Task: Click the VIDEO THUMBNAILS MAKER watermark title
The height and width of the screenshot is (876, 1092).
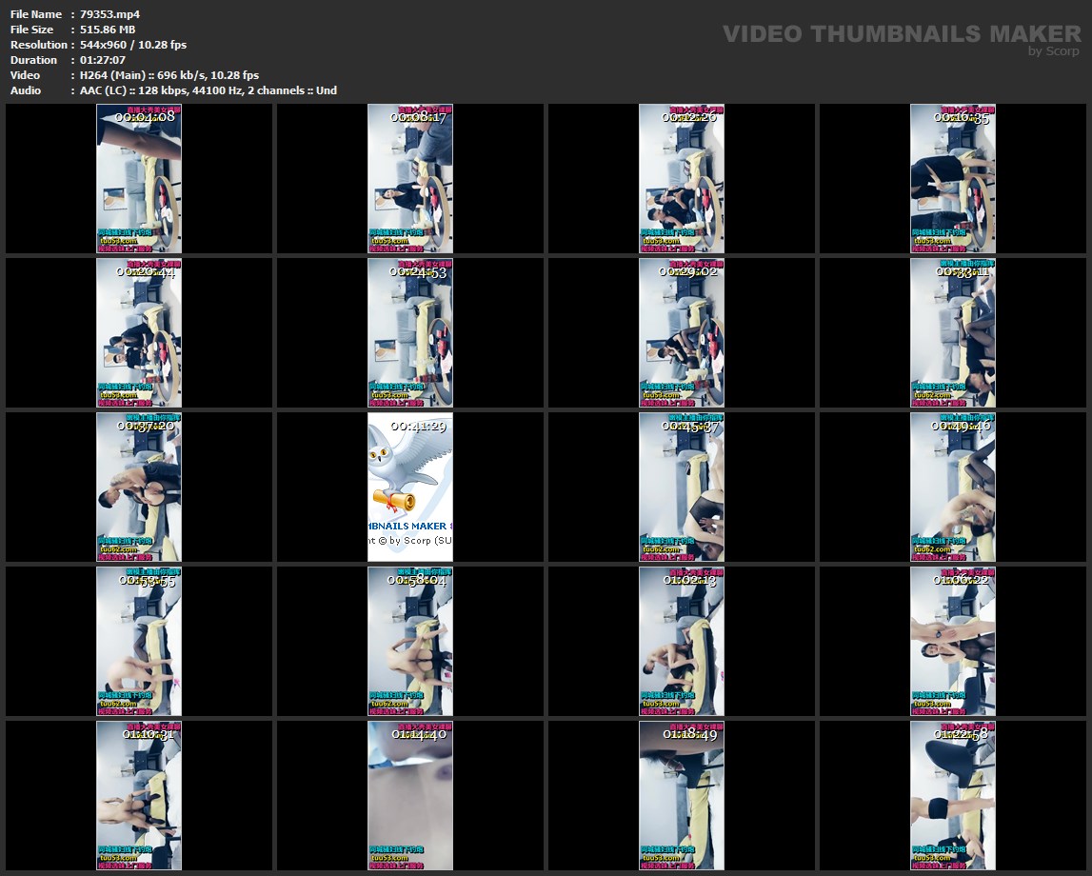Action: coord(902,34)
